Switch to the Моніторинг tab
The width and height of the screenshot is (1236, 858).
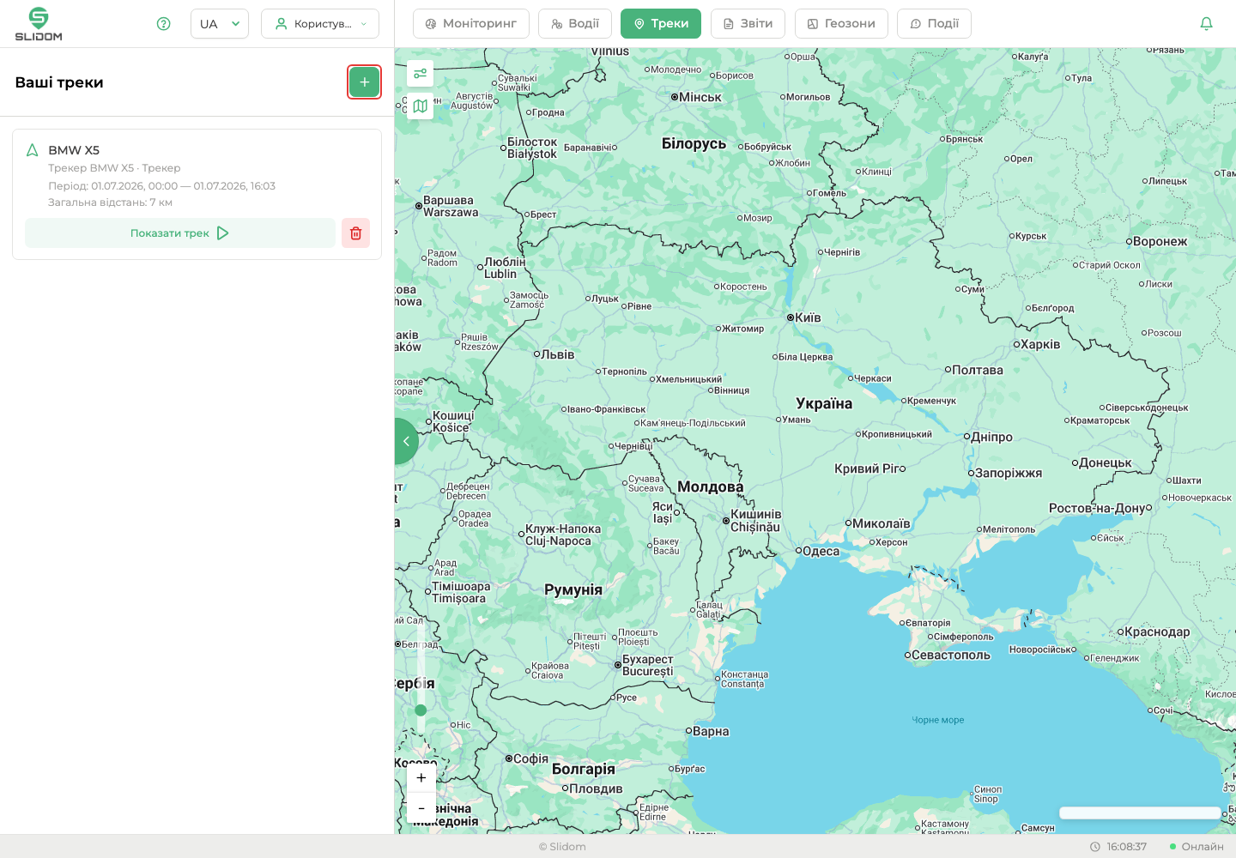471,24
